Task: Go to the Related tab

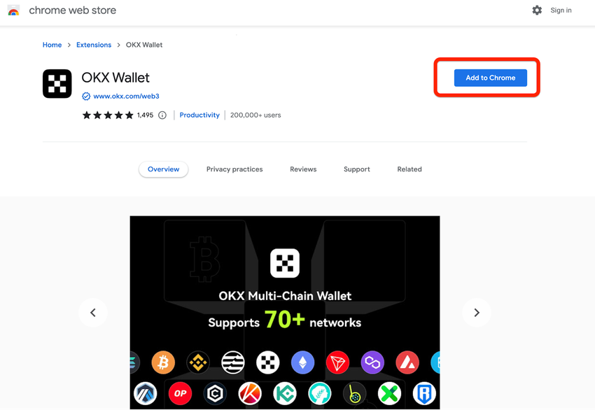Action: tap(409, 169)
